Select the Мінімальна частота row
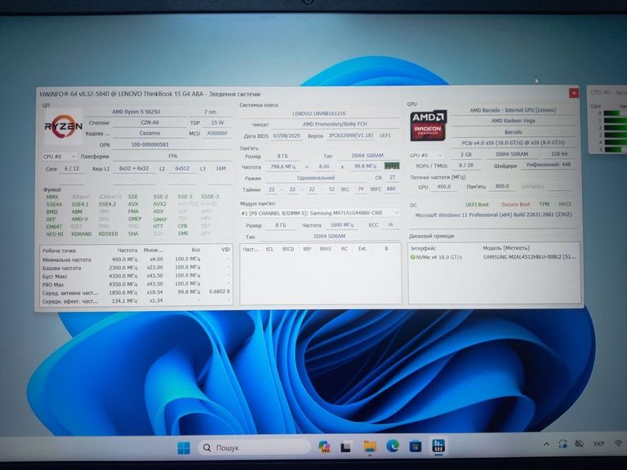 coord(136,259)
